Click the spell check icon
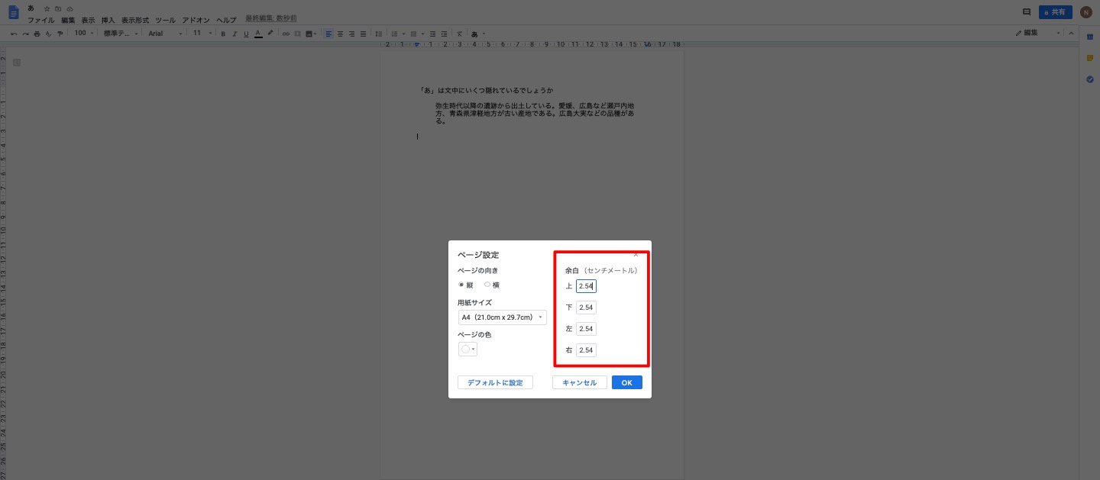 tap(49, 34)
